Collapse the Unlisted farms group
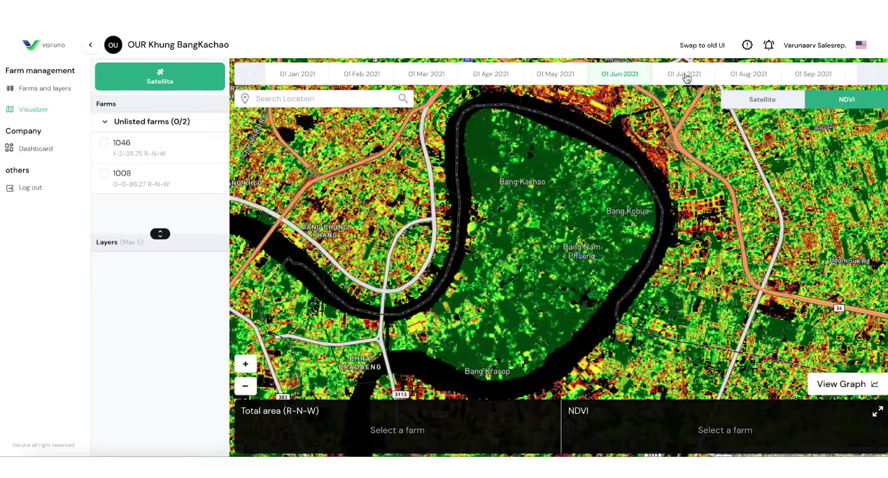 tap(105, 122)
